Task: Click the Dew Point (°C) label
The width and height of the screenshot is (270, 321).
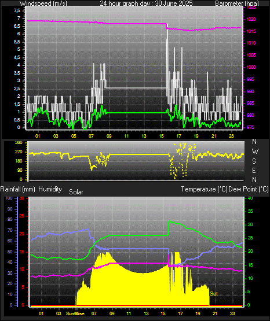Action: tap(249, 189)
